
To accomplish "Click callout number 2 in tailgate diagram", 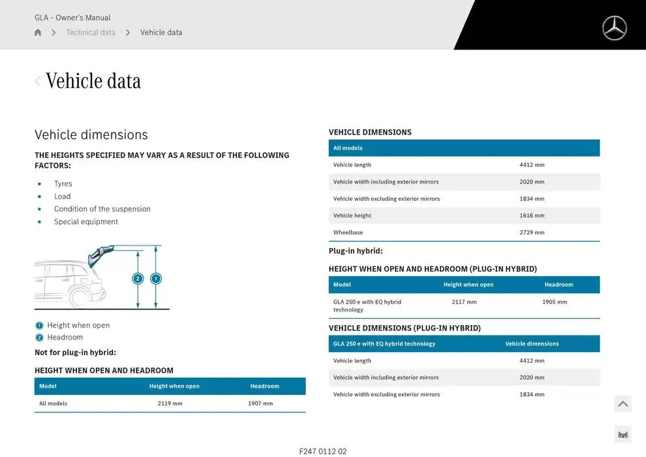I will (x=138, y=279).
